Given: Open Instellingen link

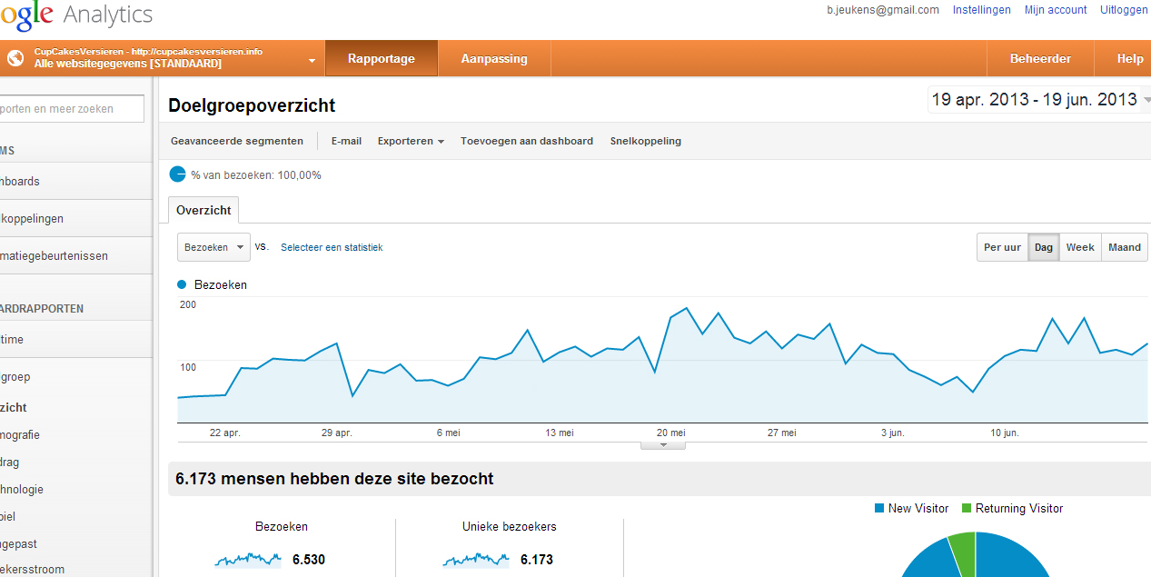Looking at the screenshot, I should pos(982,10).
